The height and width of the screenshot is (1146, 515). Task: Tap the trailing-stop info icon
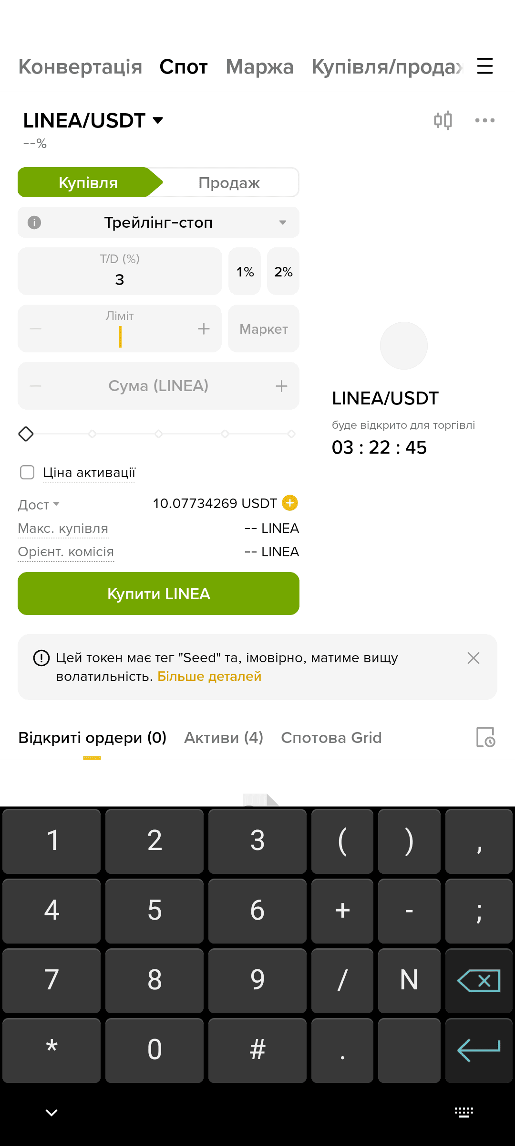tap(34, 223)
